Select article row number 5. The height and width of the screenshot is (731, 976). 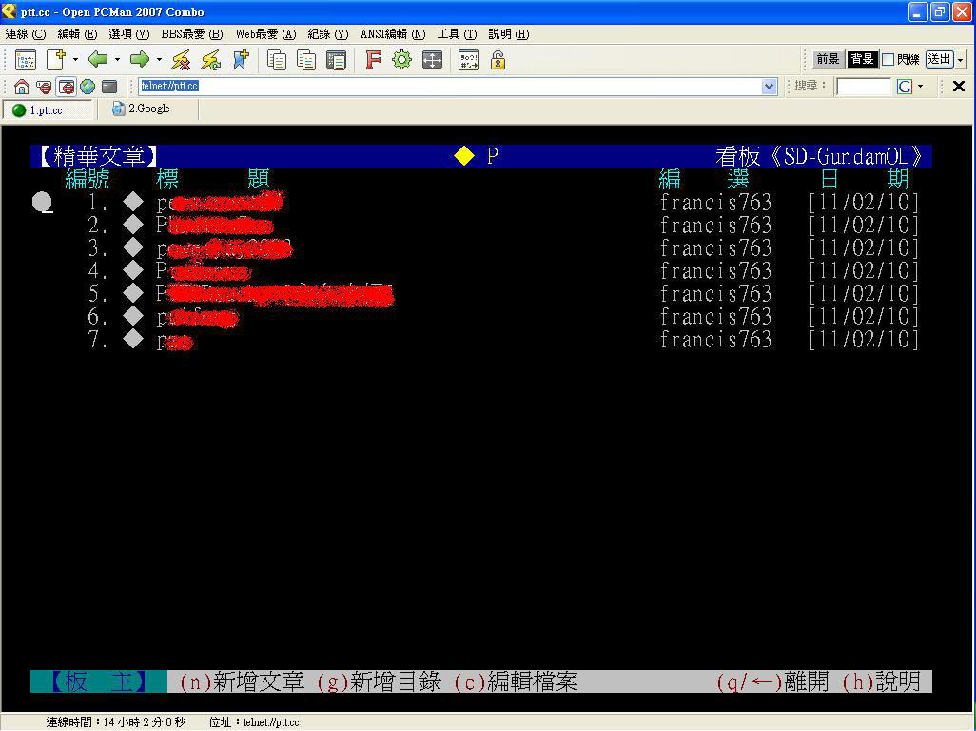(x=481, y=294)
